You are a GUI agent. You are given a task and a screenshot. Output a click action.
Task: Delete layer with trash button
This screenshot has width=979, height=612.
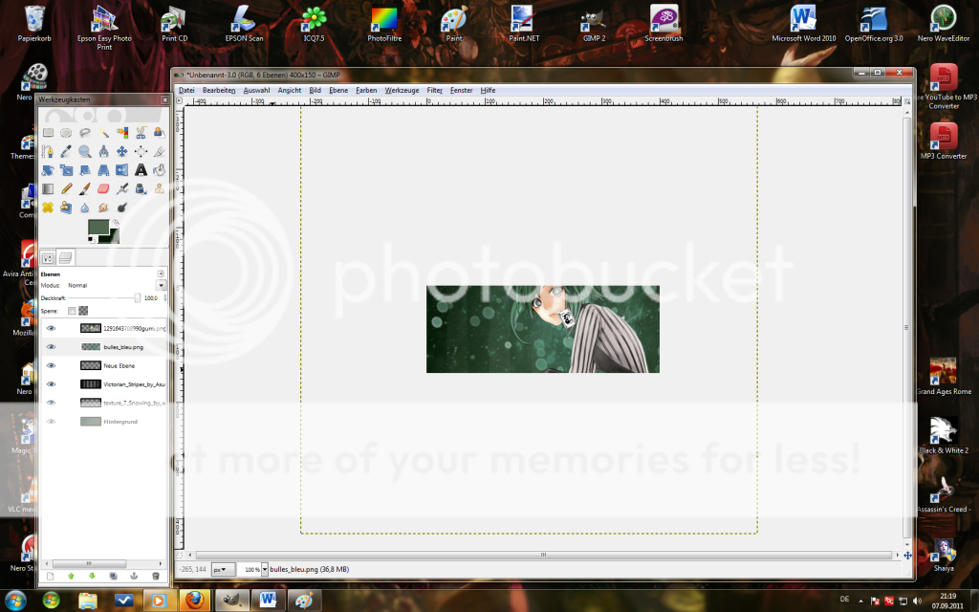tap(156, 576)
